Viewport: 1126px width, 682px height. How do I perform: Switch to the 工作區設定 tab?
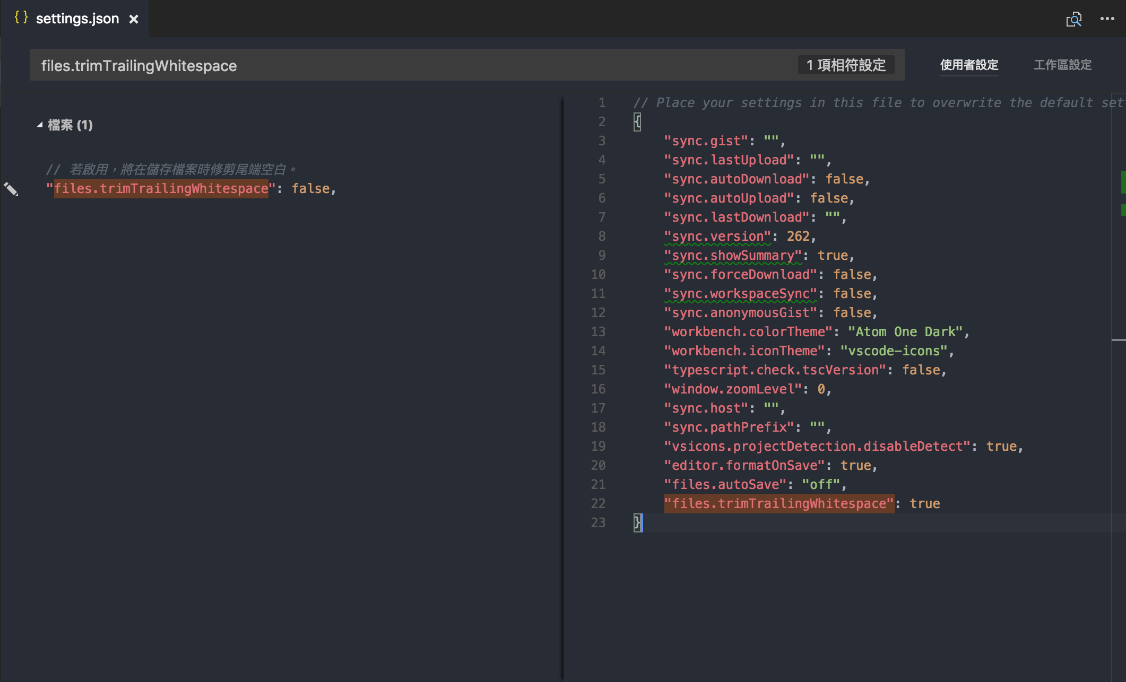[1062, 65]
